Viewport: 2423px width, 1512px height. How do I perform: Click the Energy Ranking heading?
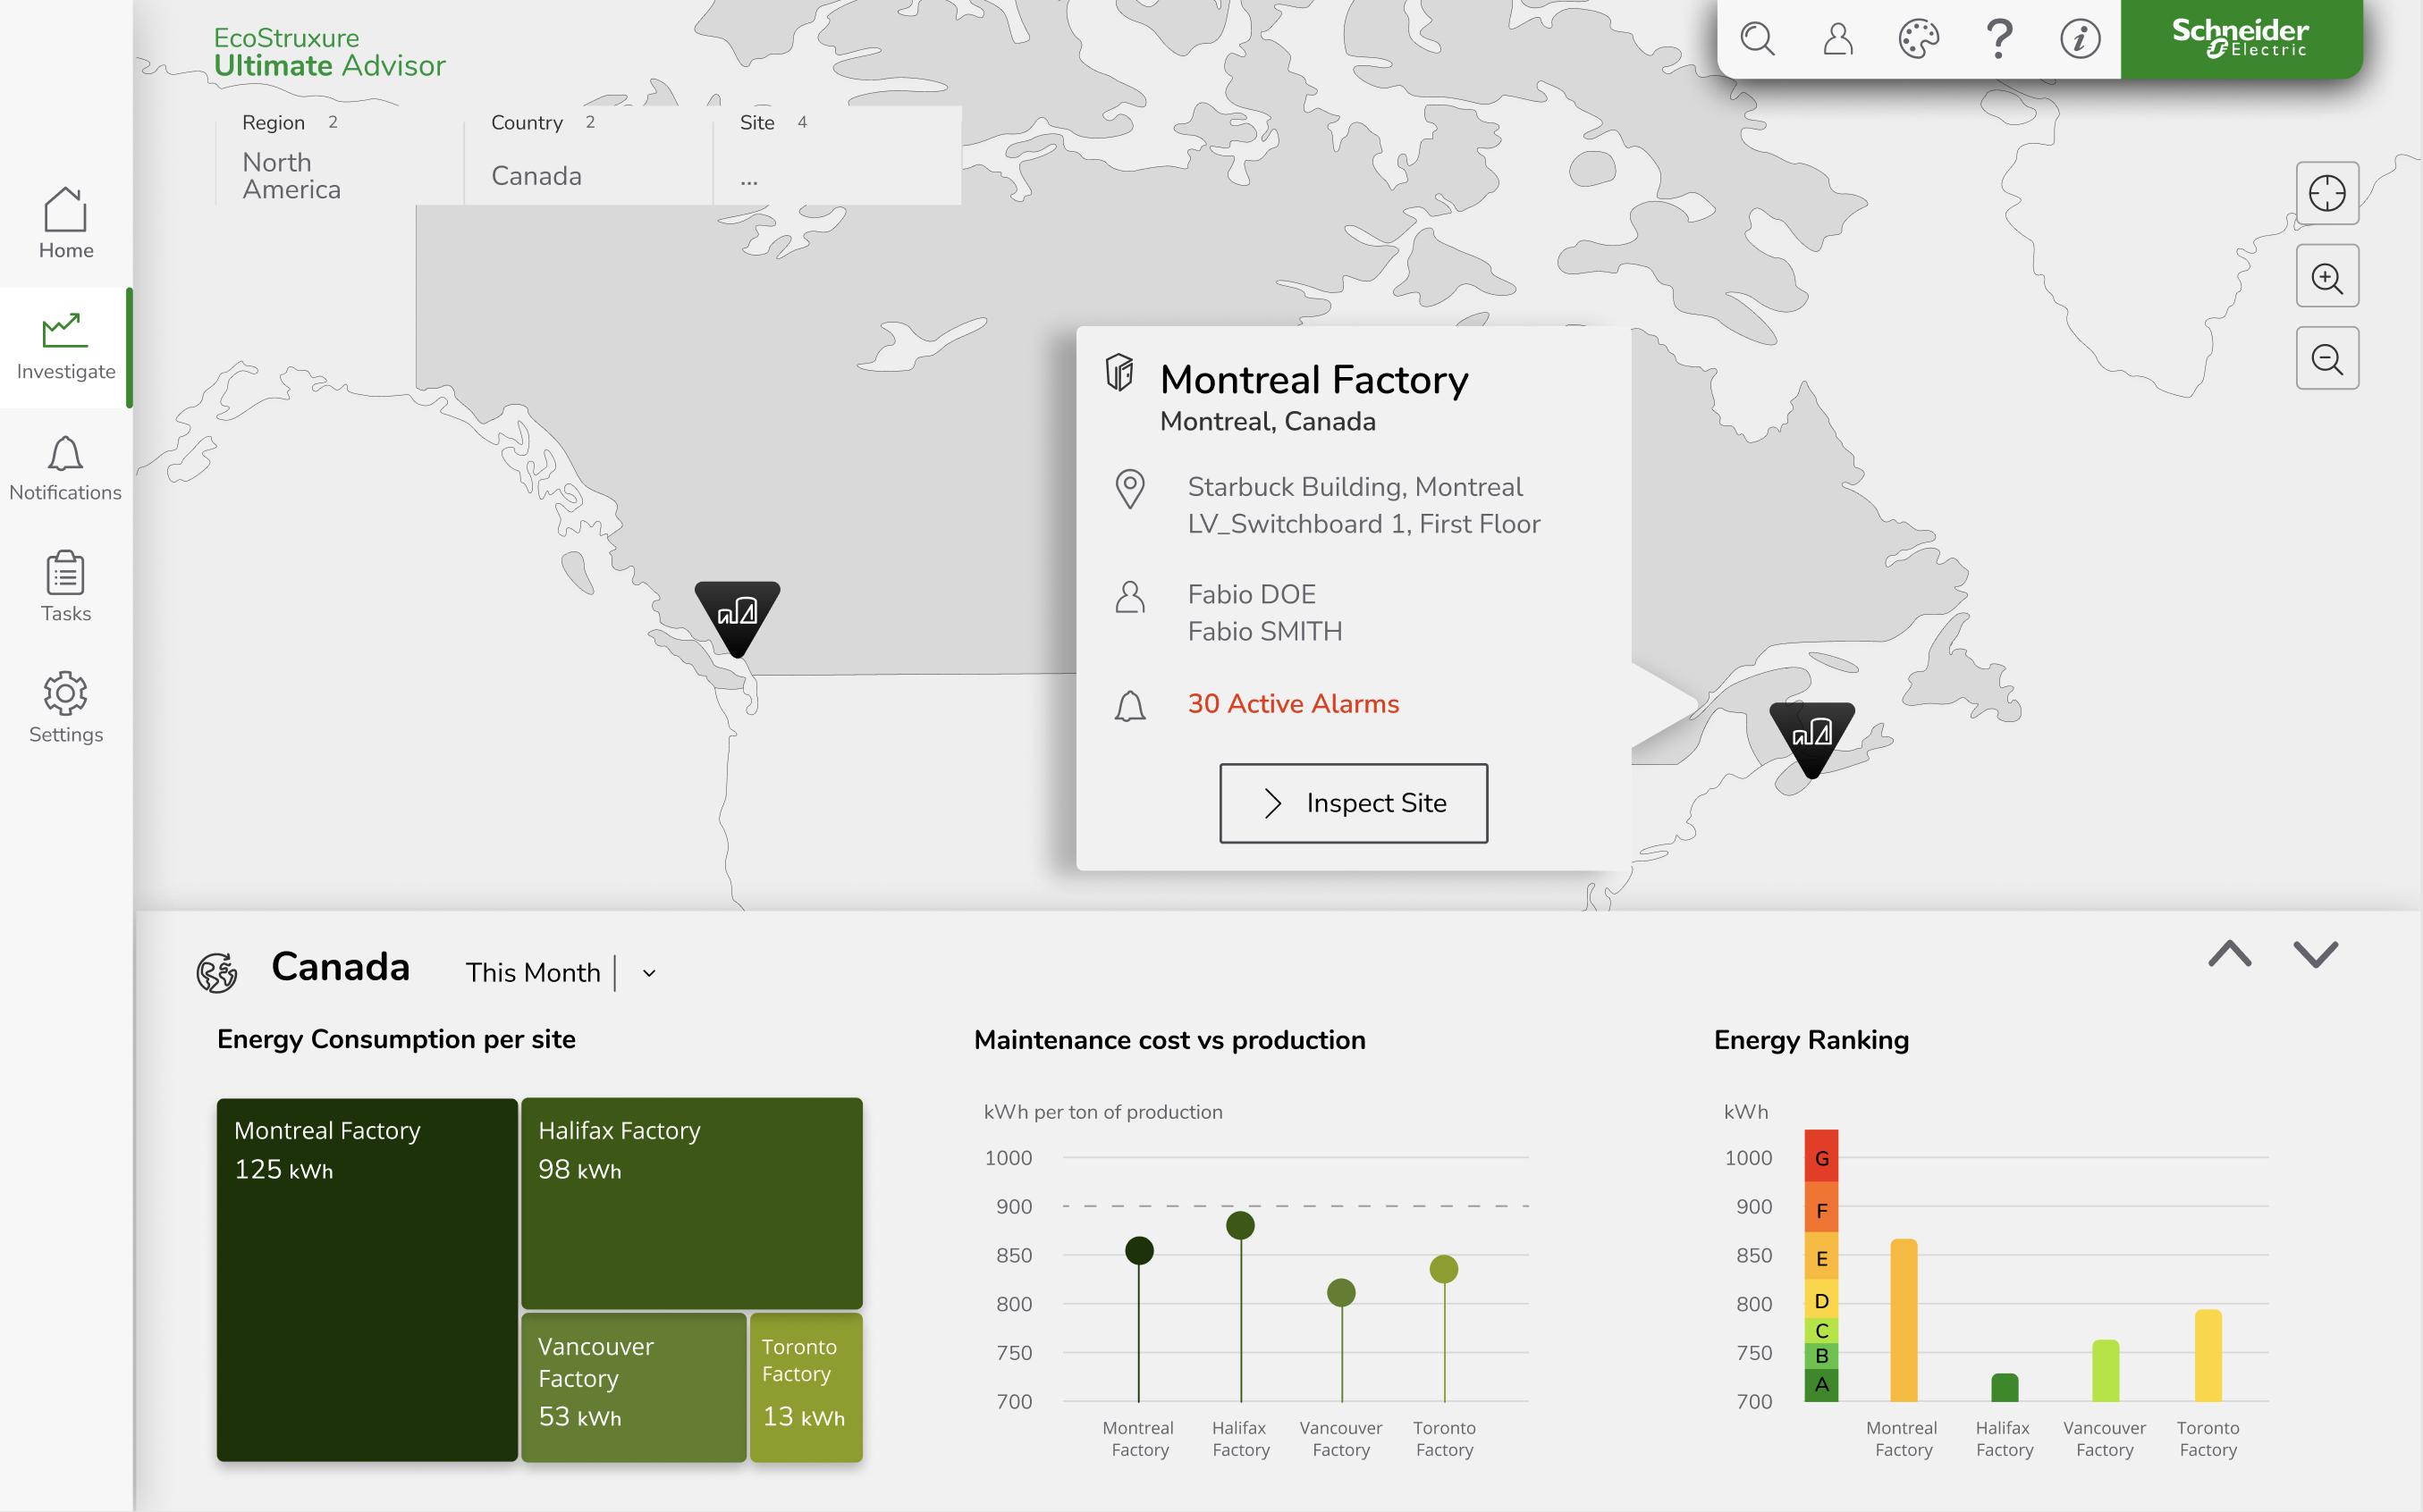point(1811,1041)
